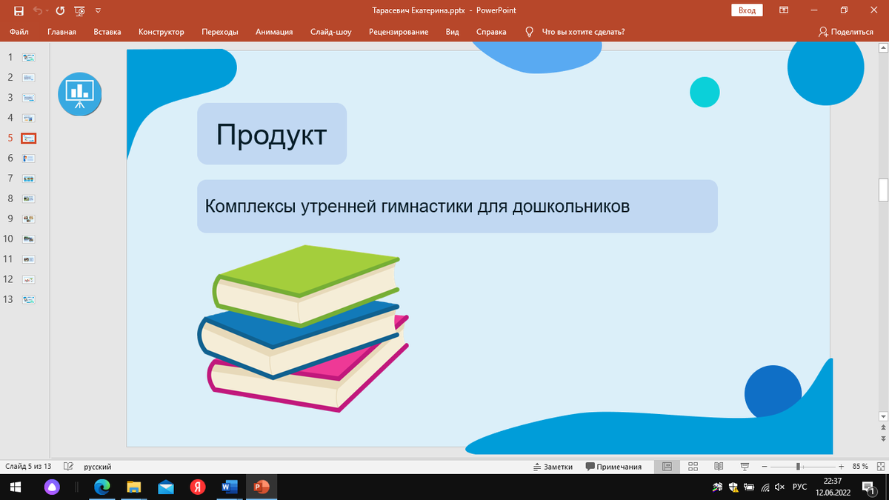Start slideshow from beginning via quick access icon
The image size is (889, 500).
[79, 10]
